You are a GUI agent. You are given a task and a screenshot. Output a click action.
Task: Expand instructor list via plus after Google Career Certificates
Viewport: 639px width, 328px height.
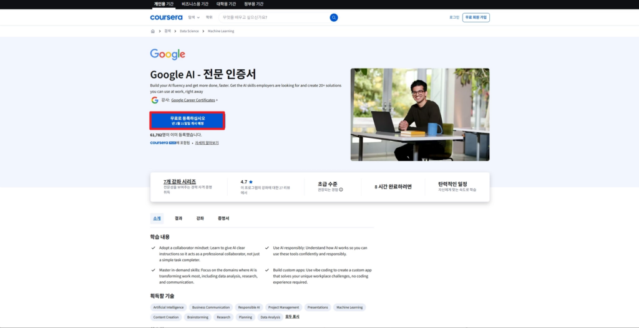coord(217,100)
